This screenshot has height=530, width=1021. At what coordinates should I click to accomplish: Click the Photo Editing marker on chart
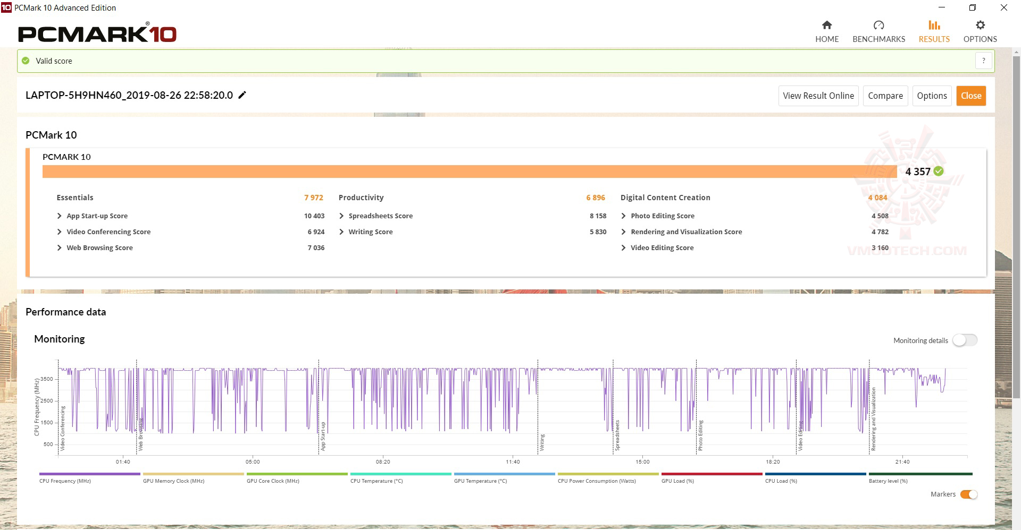[x=700, y=435]
